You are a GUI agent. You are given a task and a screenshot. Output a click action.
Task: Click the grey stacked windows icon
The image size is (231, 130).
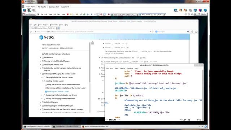point(190,10)
